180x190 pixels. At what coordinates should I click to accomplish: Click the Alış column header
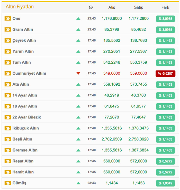(x=112, y=7)
